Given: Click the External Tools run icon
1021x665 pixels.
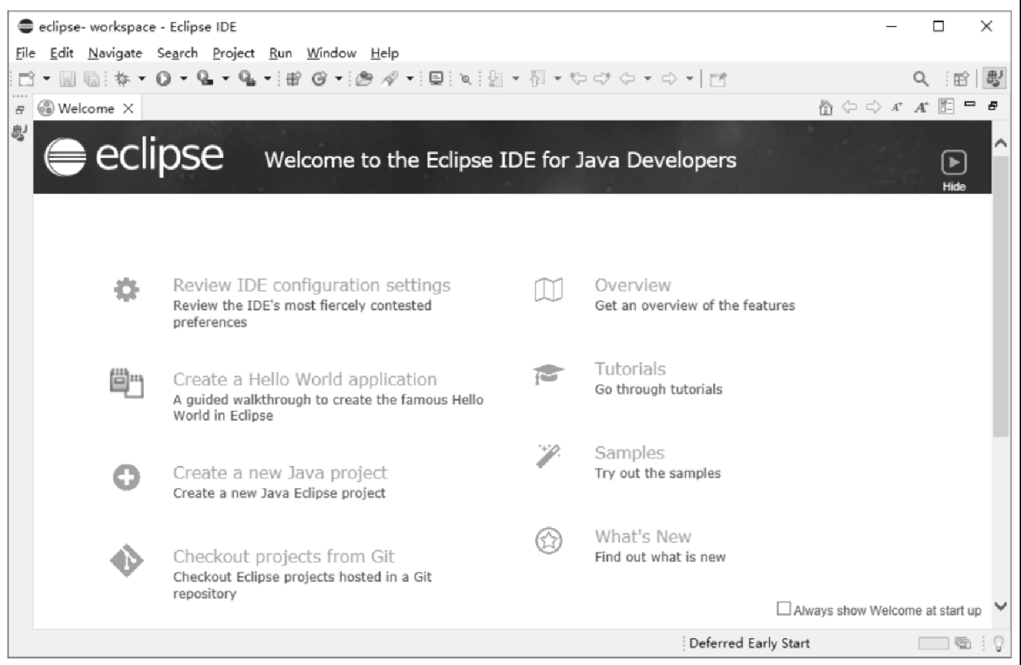Looking at the screenshot, I should click(247, 79).
